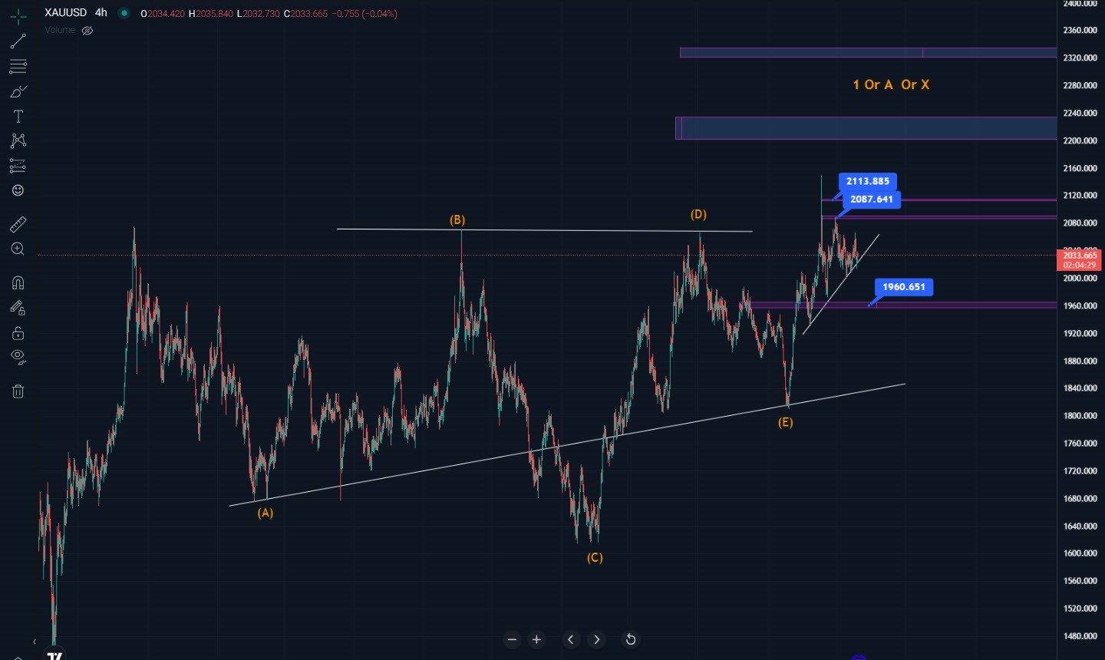1105x660 pixels.
Task: Toggle hide all drawings eye icon
Action: (x=18, y=357)
